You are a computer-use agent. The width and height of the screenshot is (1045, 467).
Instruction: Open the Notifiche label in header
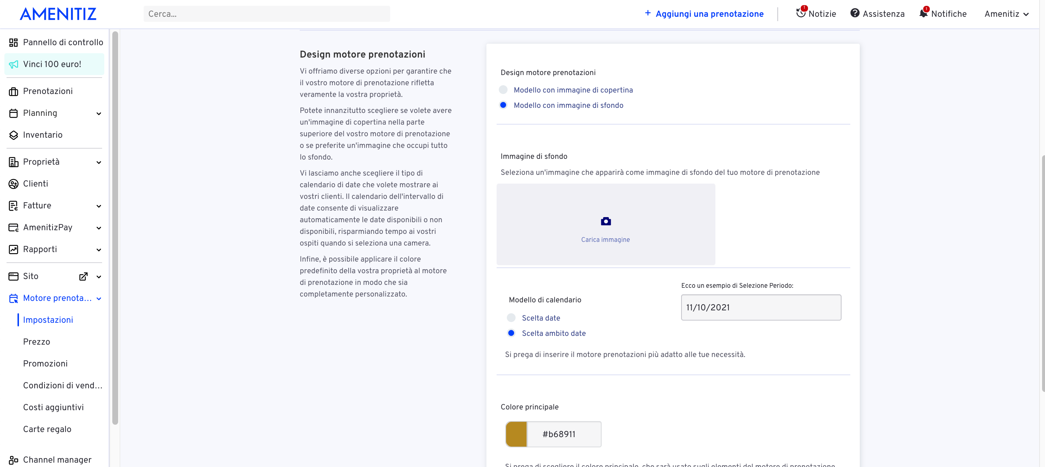(949, 14)
